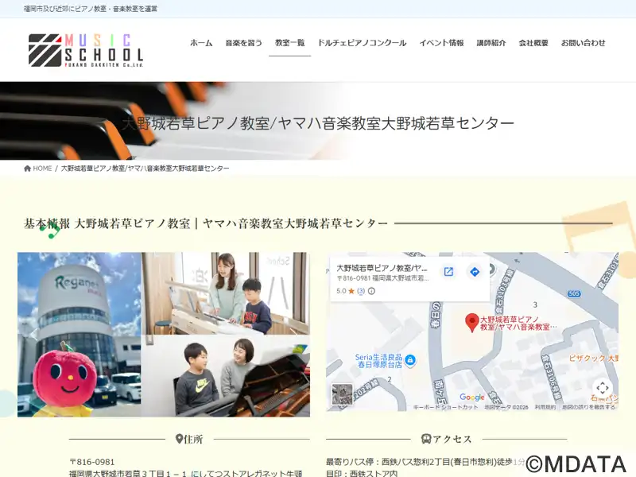Click the grand piano lesson photo
The image size is (636, 477).
point(226,376)
